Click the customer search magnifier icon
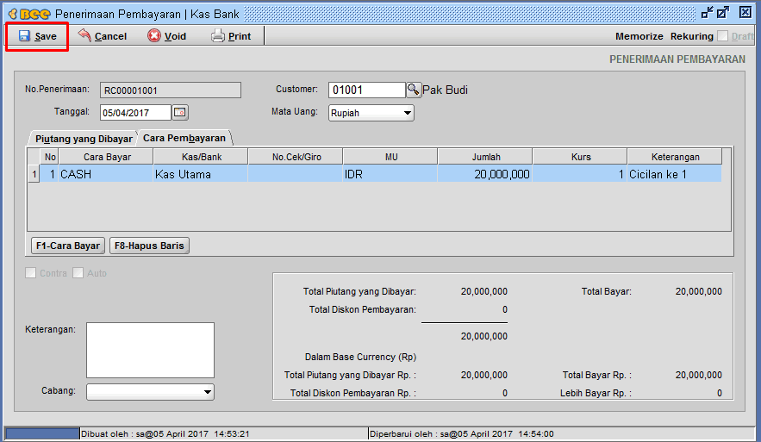Screen dimensions: 761x442 coord(414,90)
